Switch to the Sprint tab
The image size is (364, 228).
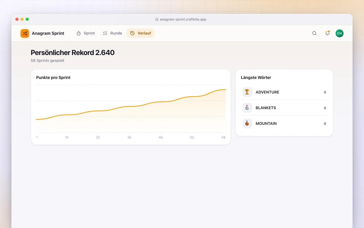point(86,33)
